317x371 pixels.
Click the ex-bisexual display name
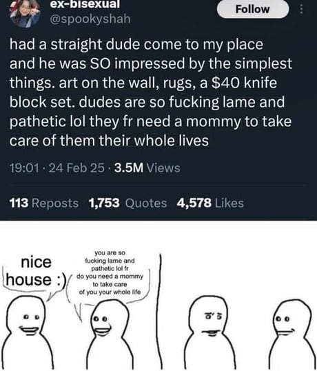point(85,5)
